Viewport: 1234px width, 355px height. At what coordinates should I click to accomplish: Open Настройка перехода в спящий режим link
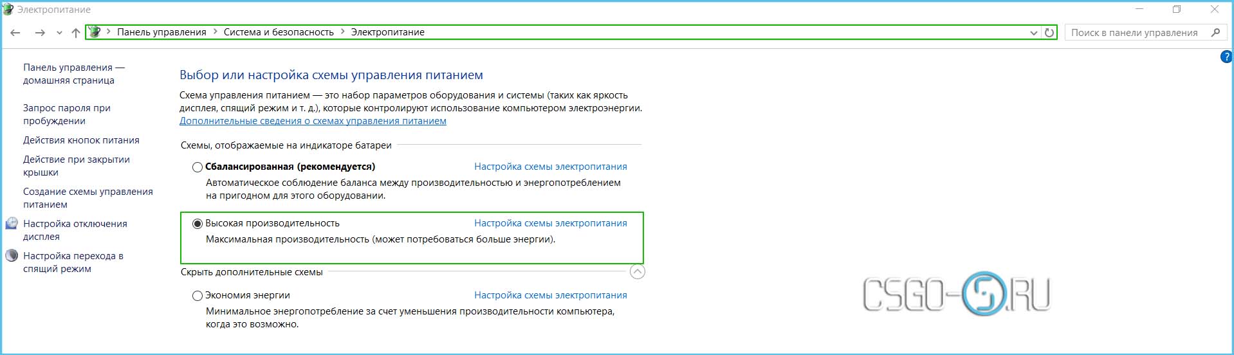[x=73, y=262]
